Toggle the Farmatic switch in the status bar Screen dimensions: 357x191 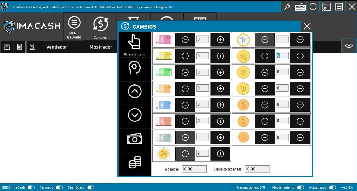pos(59,187)
